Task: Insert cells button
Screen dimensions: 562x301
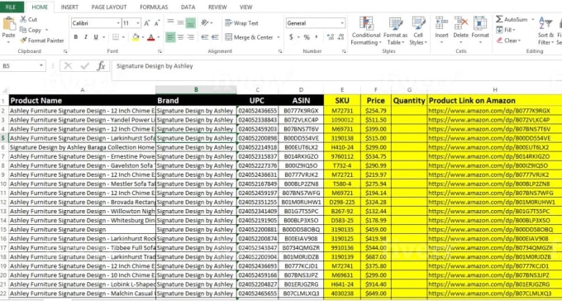Action: pos(441,28)
